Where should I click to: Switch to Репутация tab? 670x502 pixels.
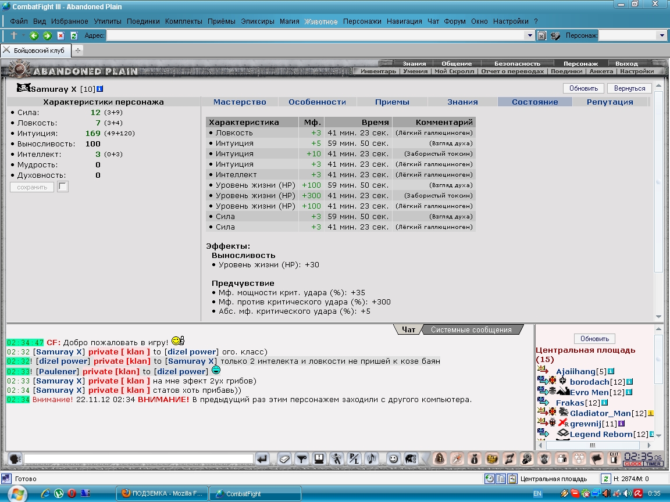coord(610,102)
